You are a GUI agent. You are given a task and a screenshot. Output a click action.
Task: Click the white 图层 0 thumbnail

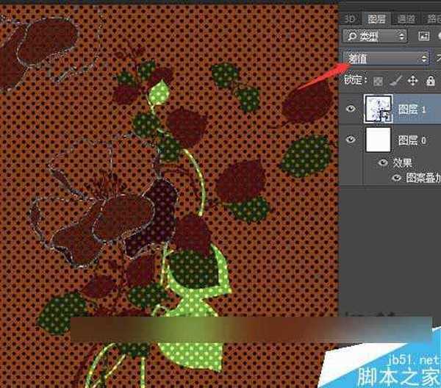point(379,140)
